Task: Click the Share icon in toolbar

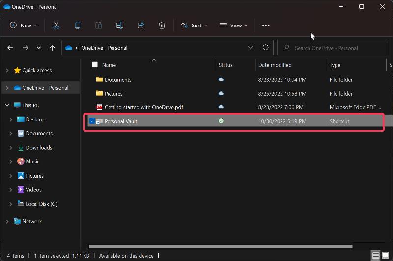Action: (x=141, y=26)
